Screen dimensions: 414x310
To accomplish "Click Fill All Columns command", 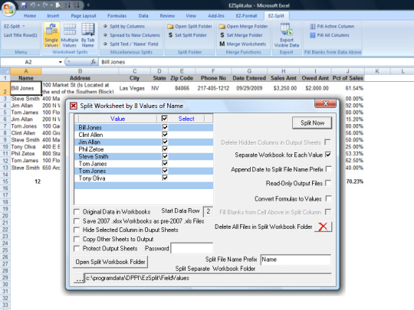I will click(x=330, y=35).
